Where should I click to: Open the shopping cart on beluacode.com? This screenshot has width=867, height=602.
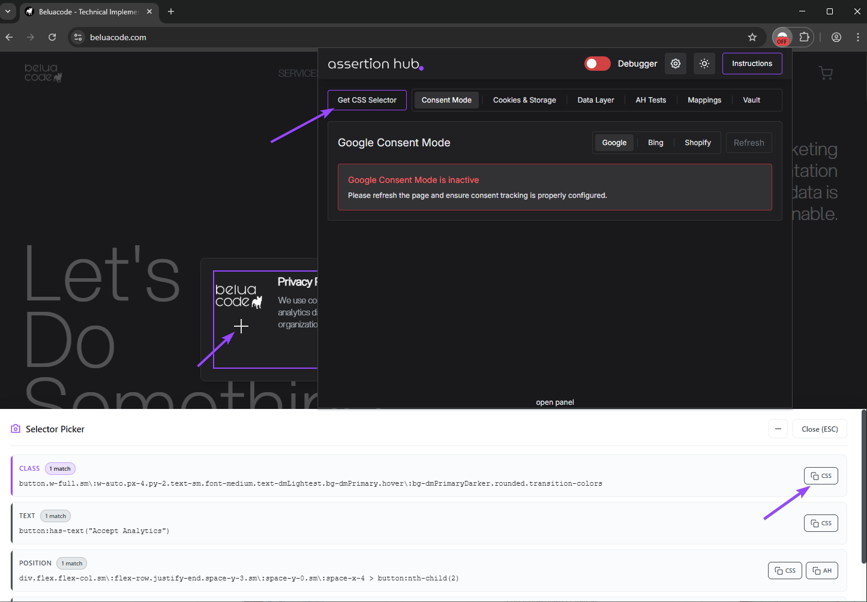pos(826,73)
